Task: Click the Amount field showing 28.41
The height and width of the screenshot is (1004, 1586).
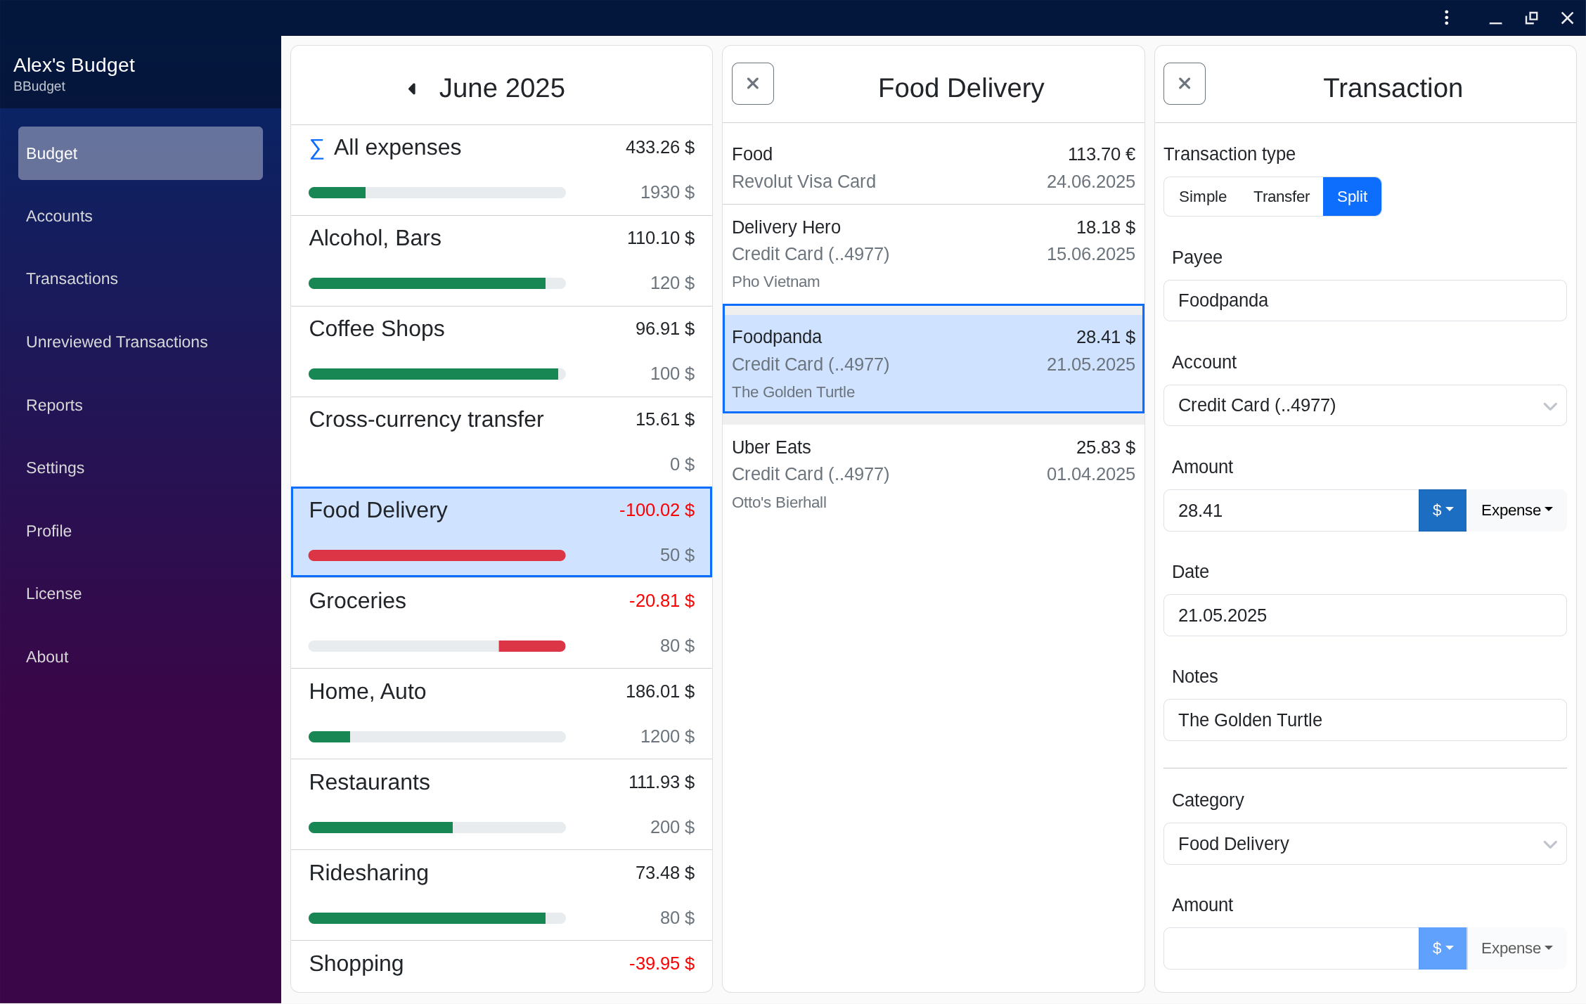Action: point(1291,510)
